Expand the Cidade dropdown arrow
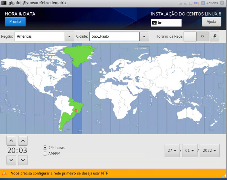 [x=144, y=36]
